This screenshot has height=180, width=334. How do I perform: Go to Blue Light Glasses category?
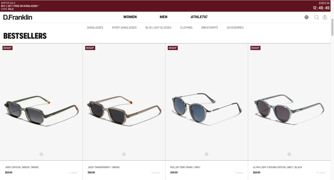(158, 28)
